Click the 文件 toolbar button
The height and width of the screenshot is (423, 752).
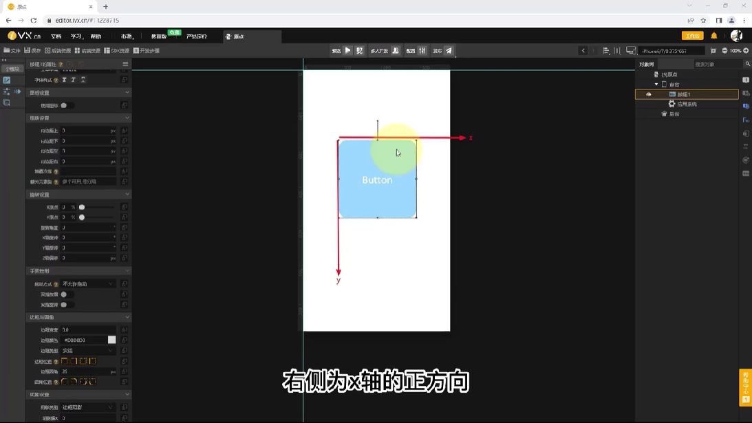(12, 50)
